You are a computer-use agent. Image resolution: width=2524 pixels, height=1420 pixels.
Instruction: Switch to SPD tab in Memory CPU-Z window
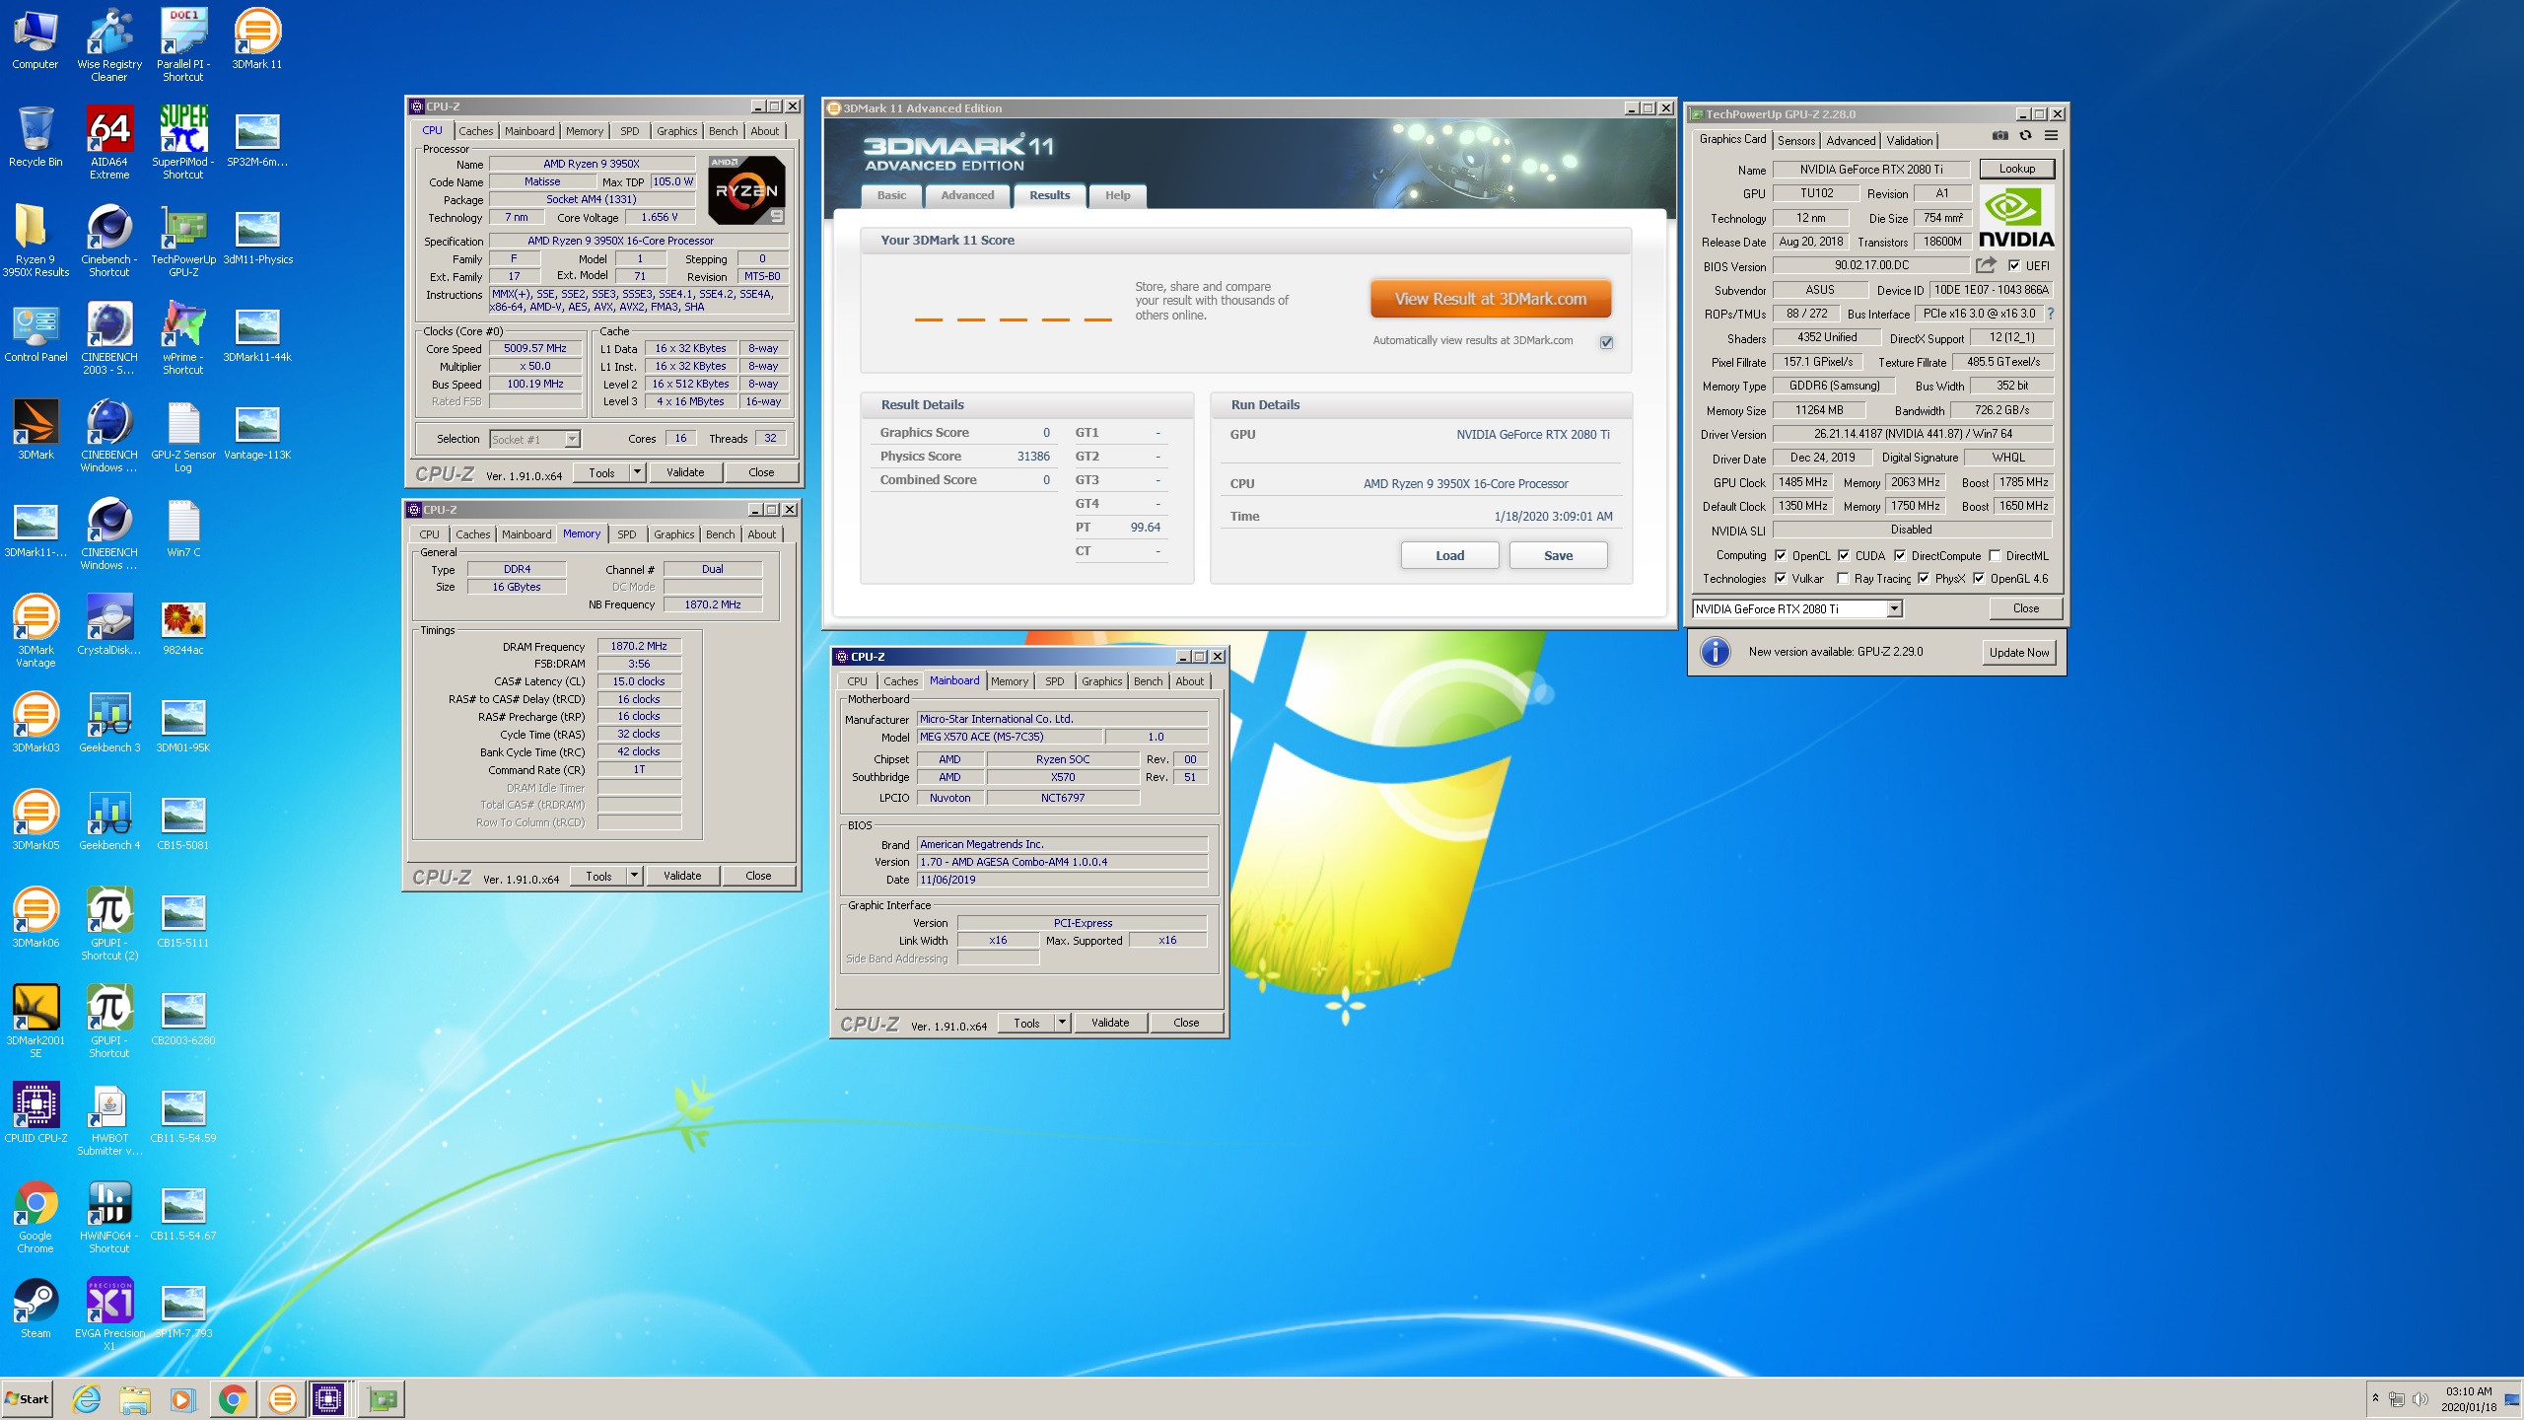626,534
